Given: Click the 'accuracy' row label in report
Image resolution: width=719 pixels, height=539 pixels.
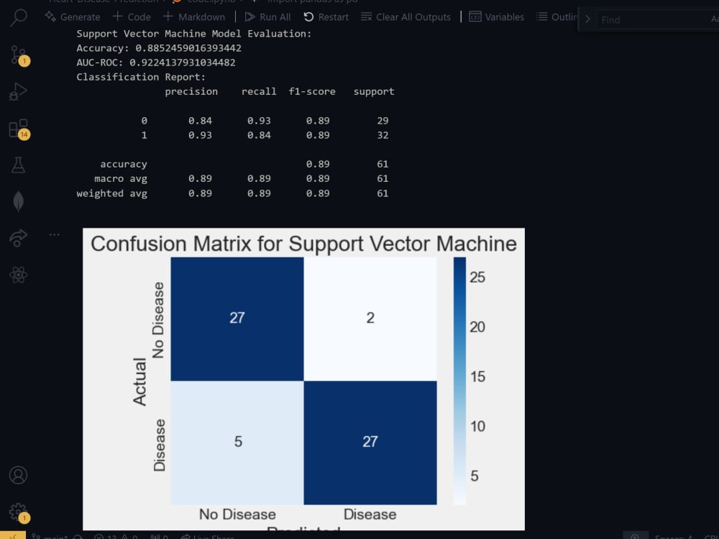Looking at the screenshot, I should coord(124,164).
